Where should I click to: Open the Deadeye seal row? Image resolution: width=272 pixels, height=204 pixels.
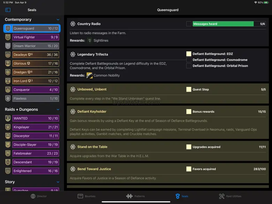click(36, 55)
